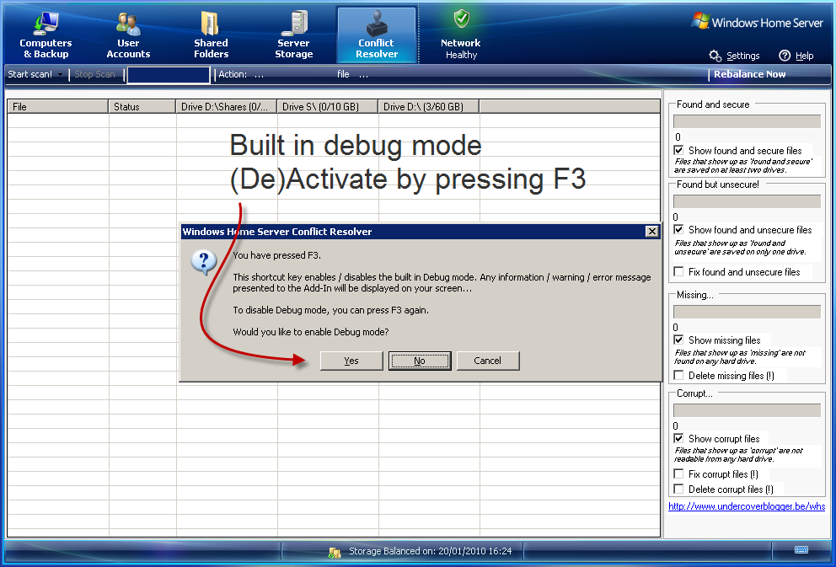Open the undercoverblogger.be/whs link
Image resolution: width=836 pixels, height=567 pixels.
747,506
